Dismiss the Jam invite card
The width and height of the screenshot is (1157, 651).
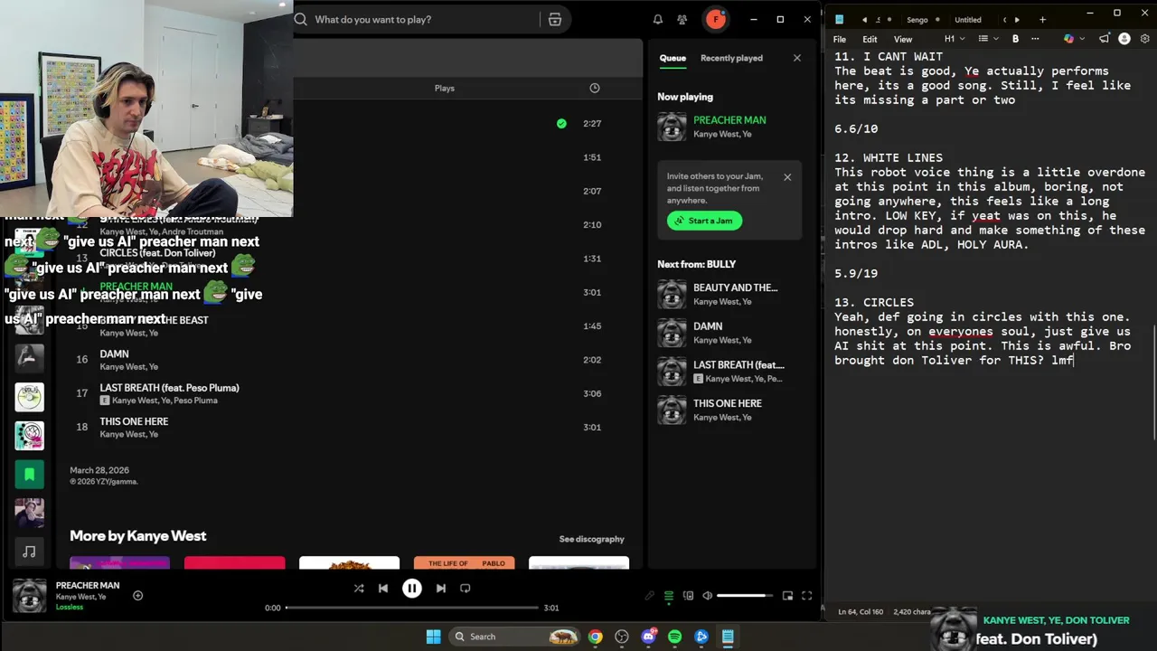pyautogui.click(x=787, y=177)
